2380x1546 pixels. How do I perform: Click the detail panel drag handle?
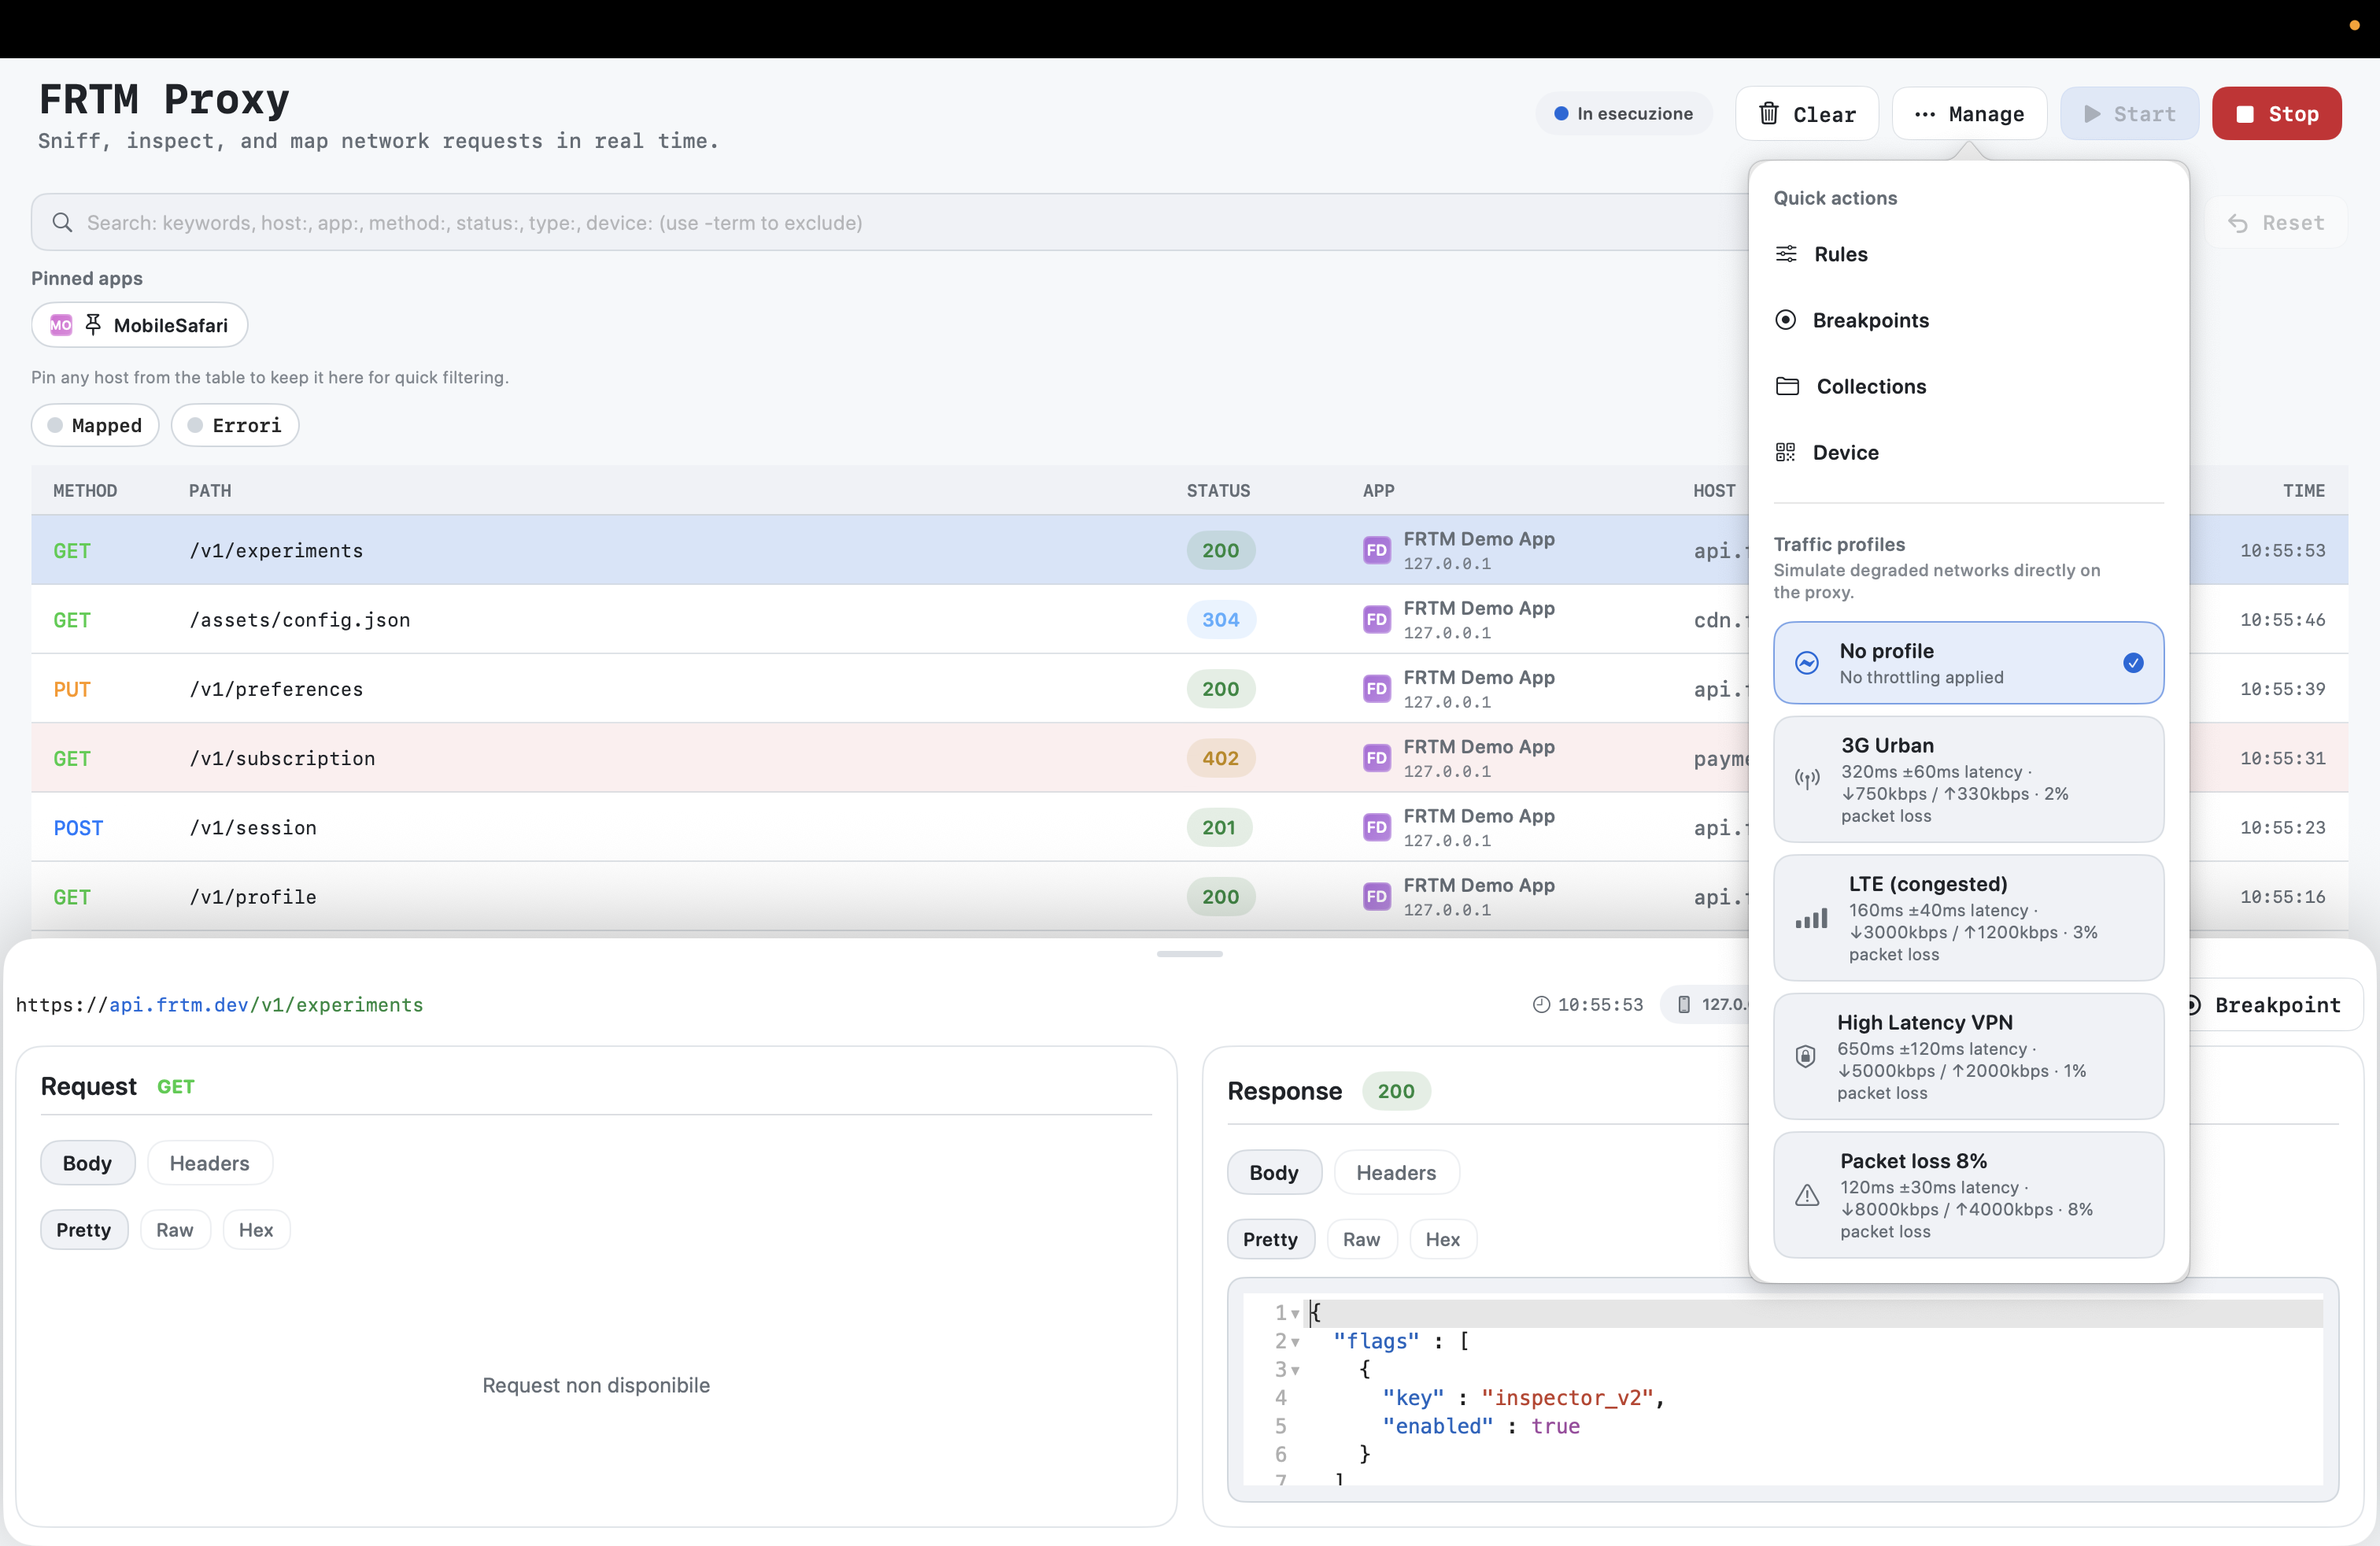pyautogui.click(x=1189, y=954)
